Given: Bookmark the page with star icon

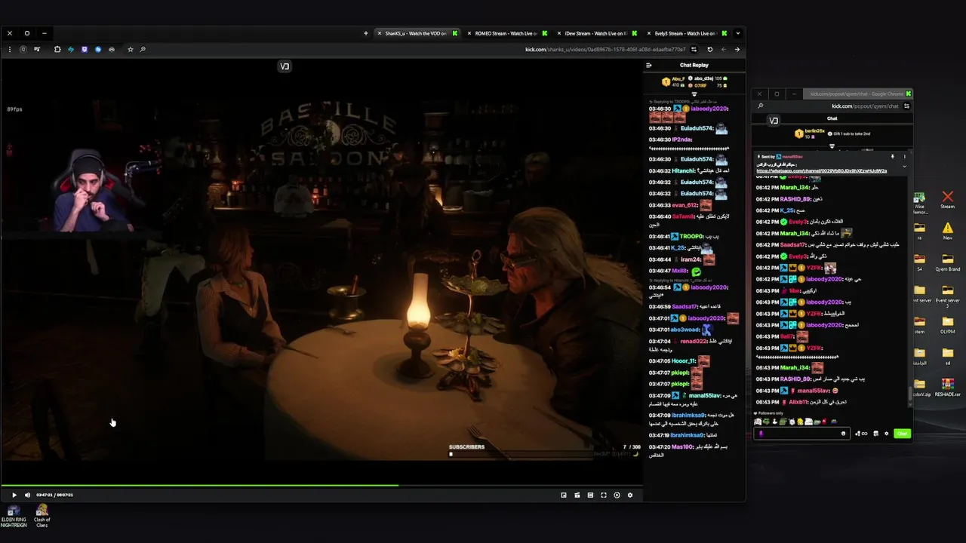Looking at the screenshot, I should point(131,50).
